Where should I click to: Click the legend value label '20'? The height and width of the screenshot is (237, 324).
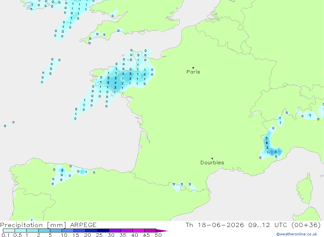(87, 235)
